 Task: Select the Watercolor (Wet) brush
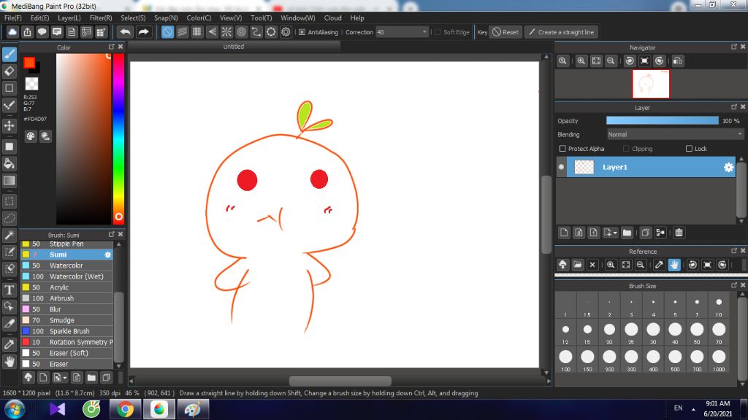[x=67, y=276]
